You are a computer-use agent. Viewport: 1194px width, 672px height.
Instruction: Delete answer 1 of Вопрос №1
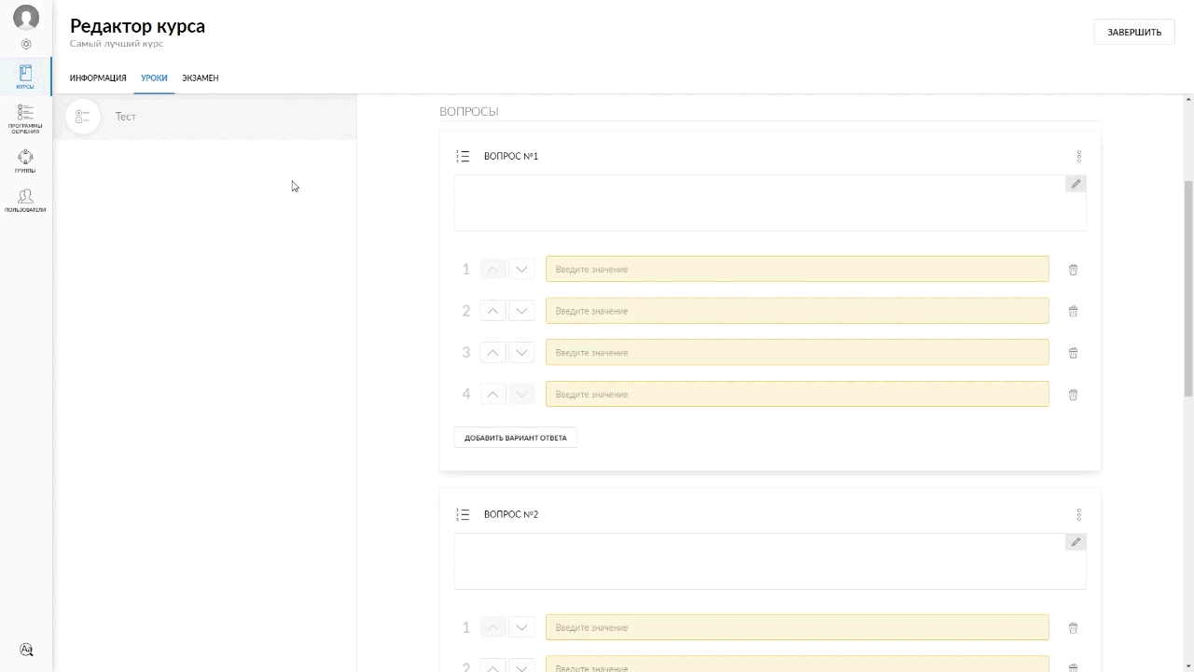pyautogui.click(x=1073, y=270)
